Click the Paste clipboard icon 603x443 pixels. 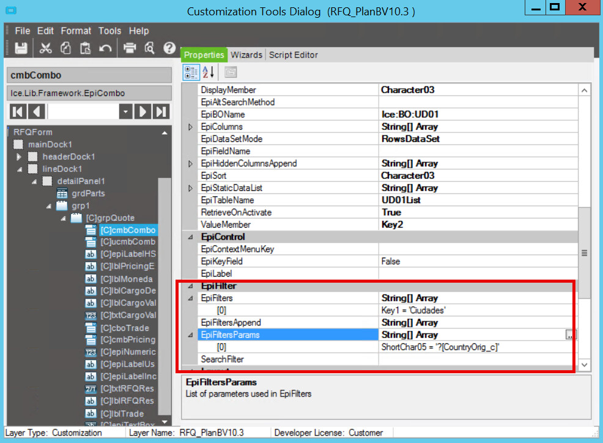[x=85, y=48]
